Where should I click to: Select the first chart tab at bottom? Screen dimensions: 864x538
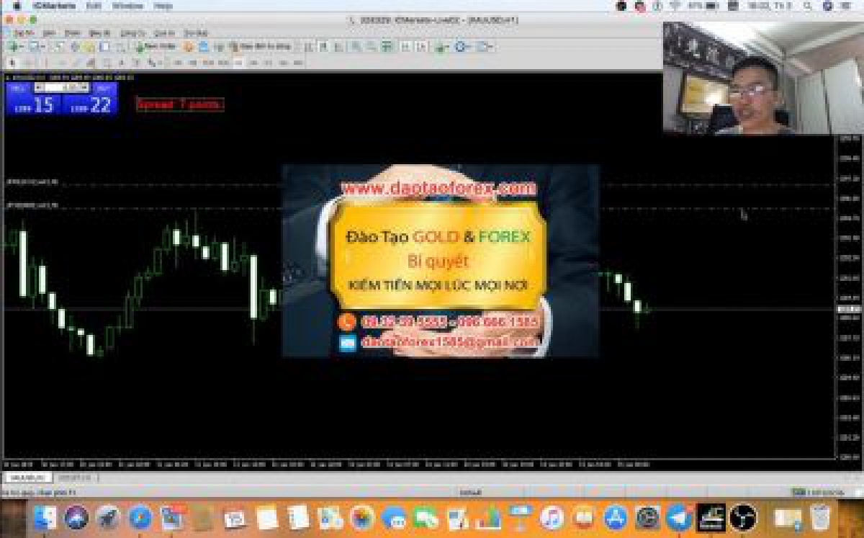tap(28, 478)
